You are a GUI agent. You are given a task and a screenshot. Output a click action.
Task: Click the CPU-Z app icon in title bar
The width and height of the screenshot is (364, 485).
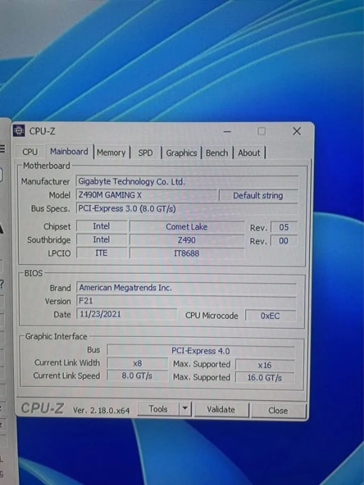click(x=19, y=131)
